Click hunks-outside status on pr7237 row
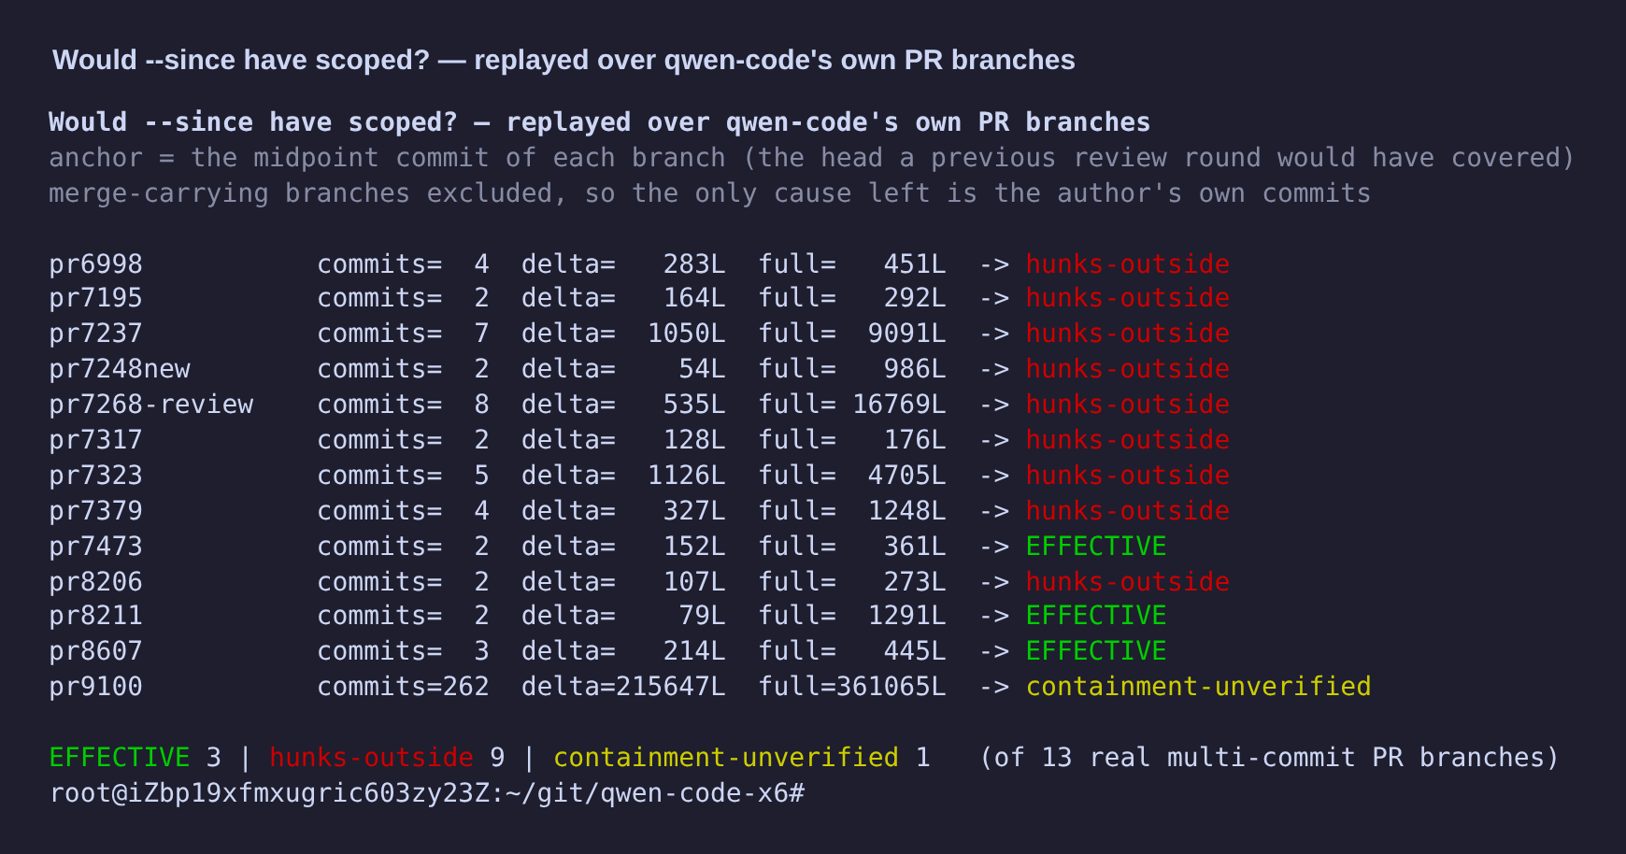Screen dimensions: 1626x854 pyautogui.click(x=1128, y=334)
